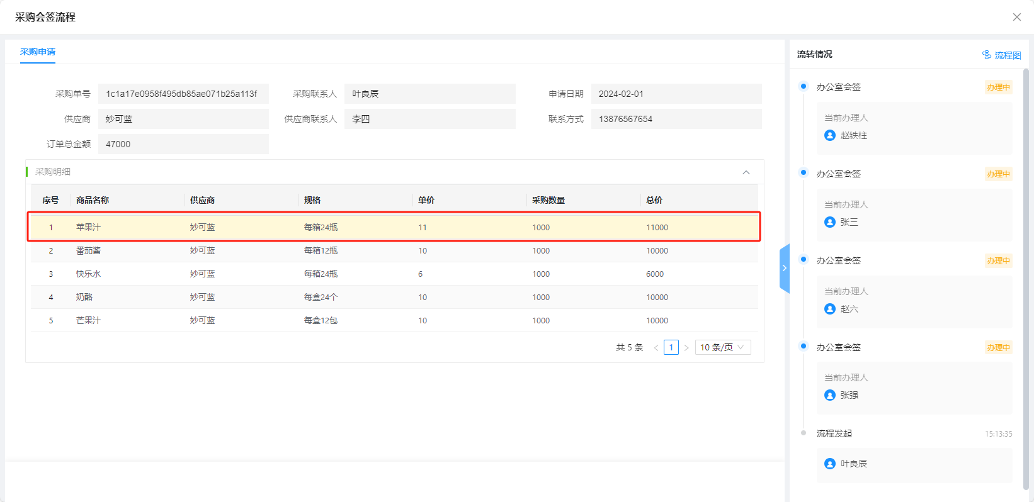
Task: Click 张强's user avatar icon
Action: [830, 395]
